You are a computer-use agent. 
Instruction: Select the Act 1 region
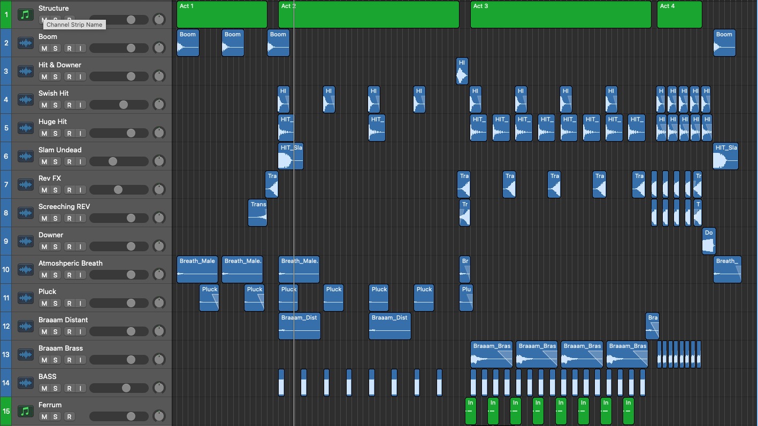pos(222,14)
